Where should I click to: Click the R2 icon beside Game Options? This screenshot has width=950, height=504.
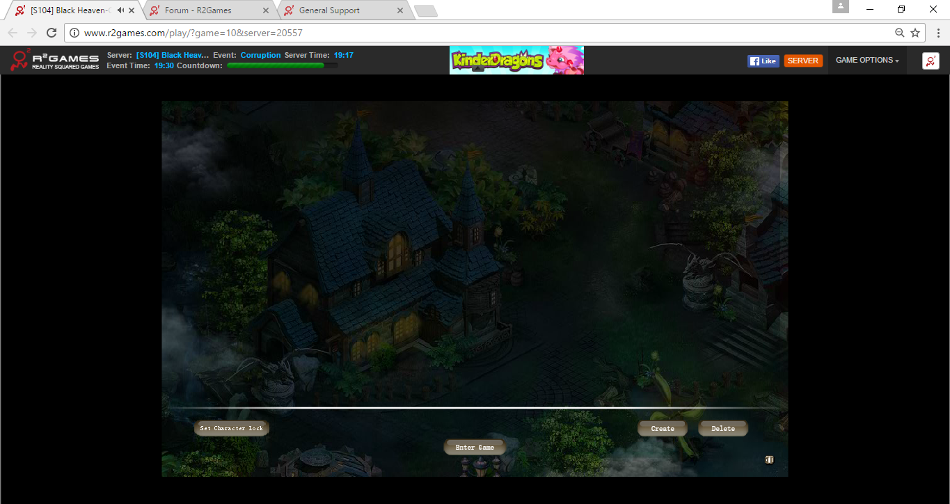pos(931,61)
